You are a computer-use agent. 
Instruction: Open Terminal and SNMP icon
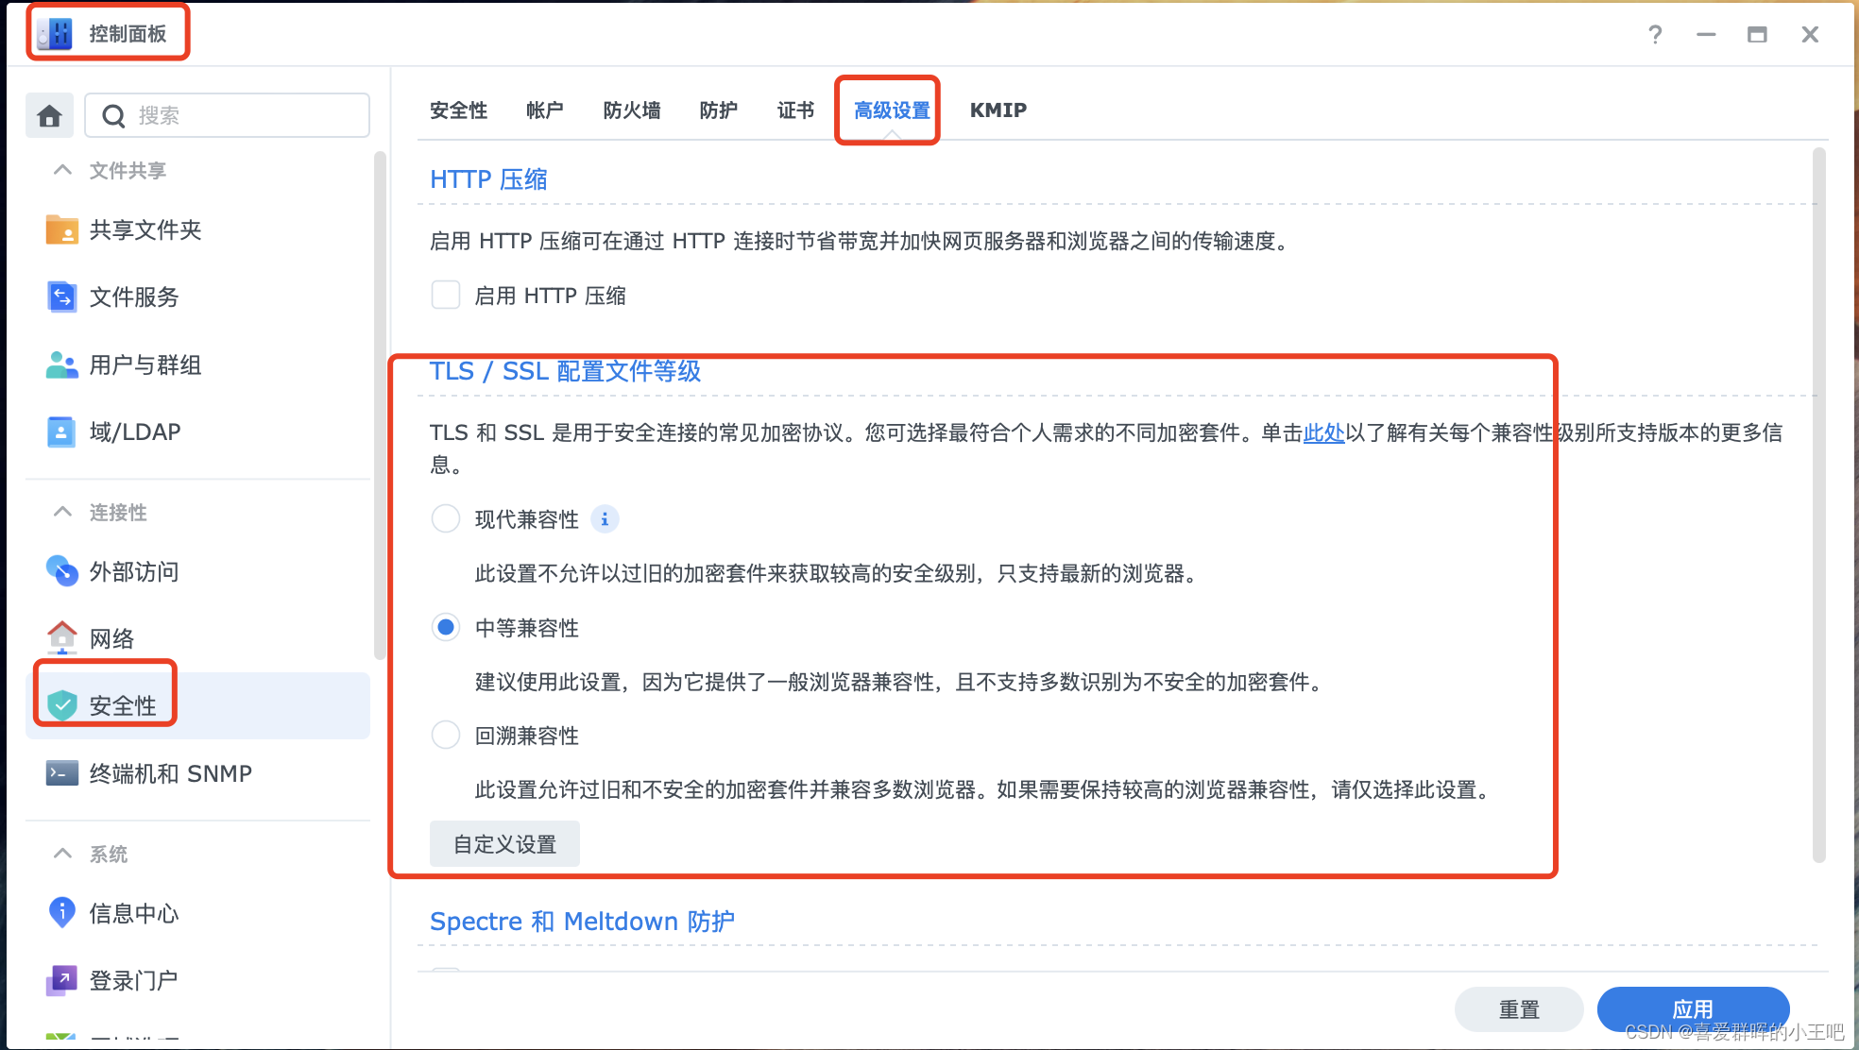point(62,773)
